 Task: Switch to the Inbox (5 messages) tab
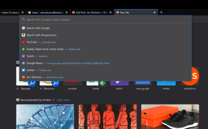click(13, 13)
